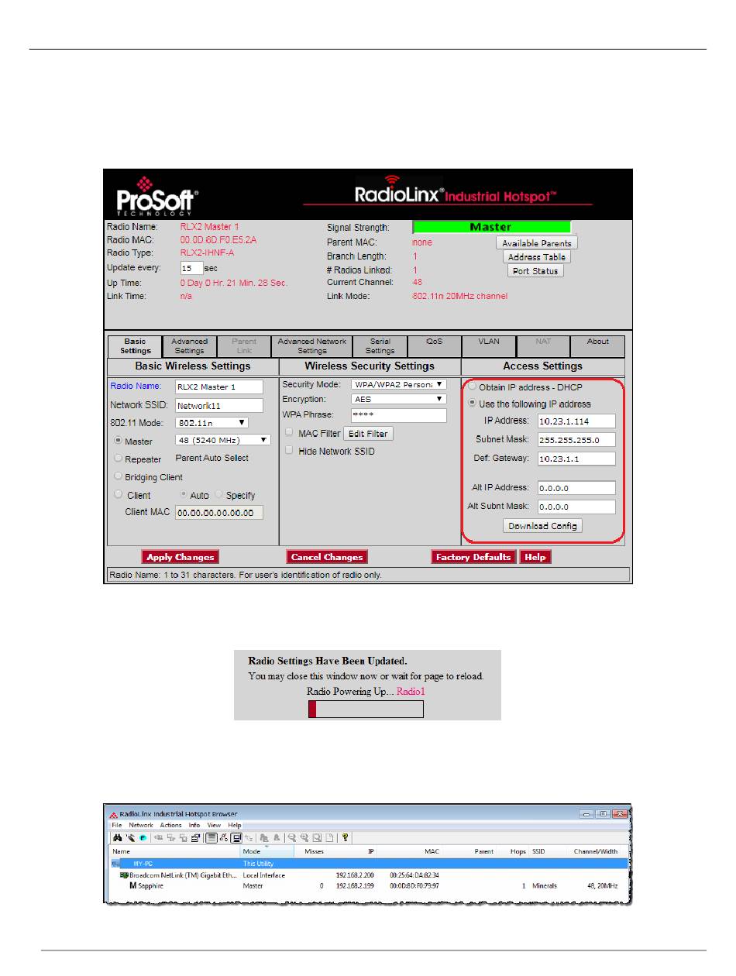
Task: Expand the Encryption AES dropdown
Action: tap(399, 399)
